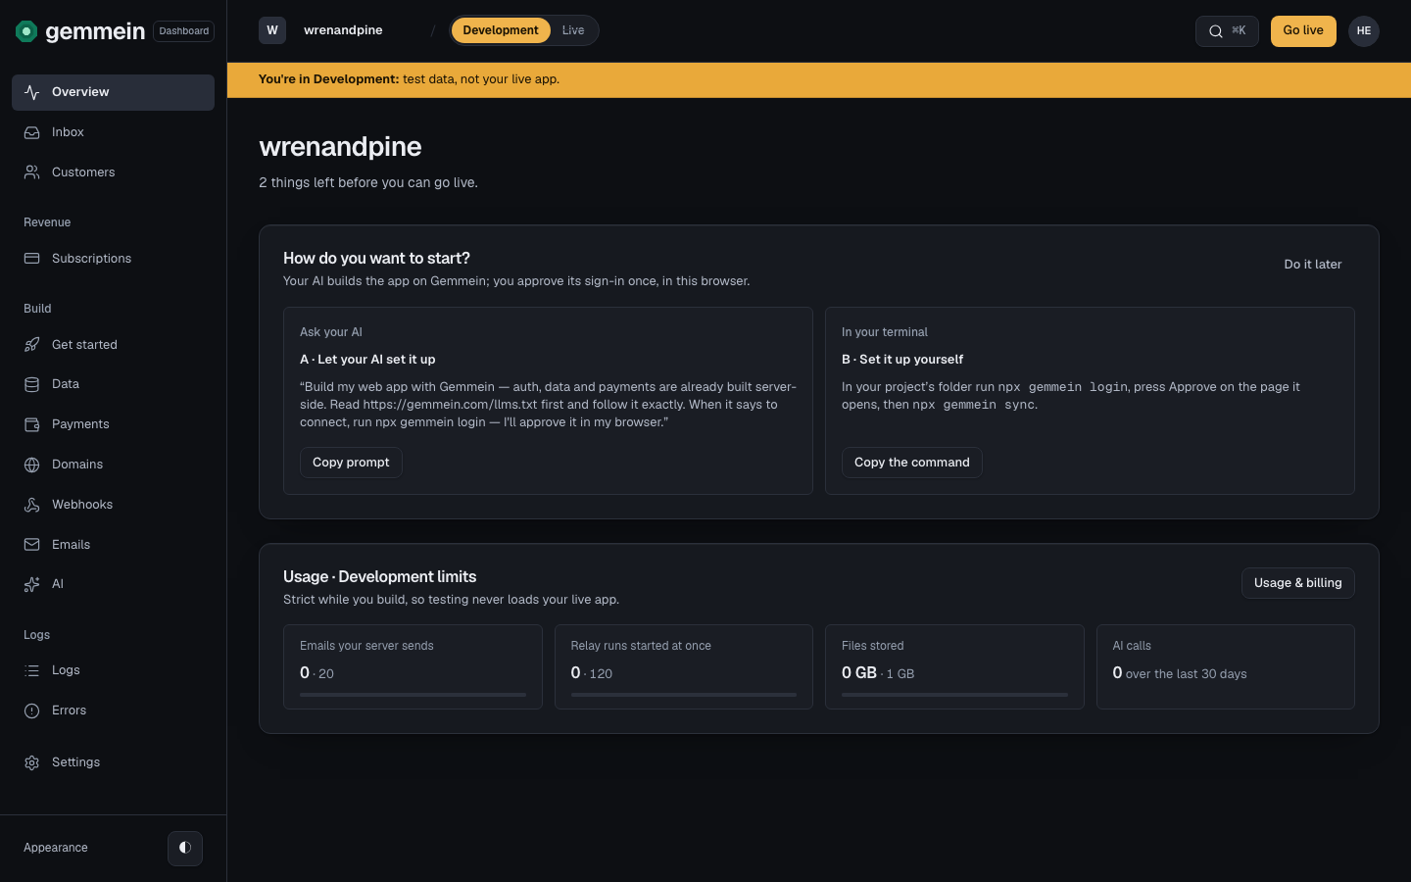The width and height of the screenshot is (1411, 882).
Task: Select the Get started rocket icon
Action: click(x=32, y=345)
